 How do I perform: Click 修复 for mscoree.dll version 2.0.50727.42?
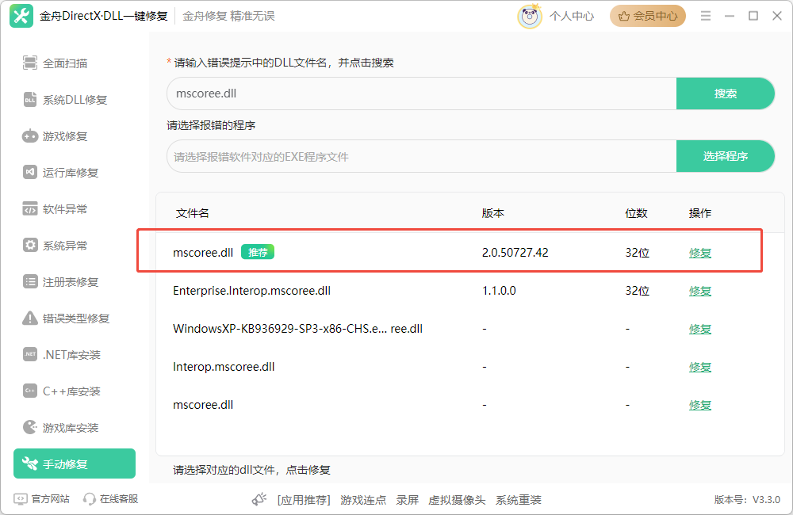click(x=700, y=253)
